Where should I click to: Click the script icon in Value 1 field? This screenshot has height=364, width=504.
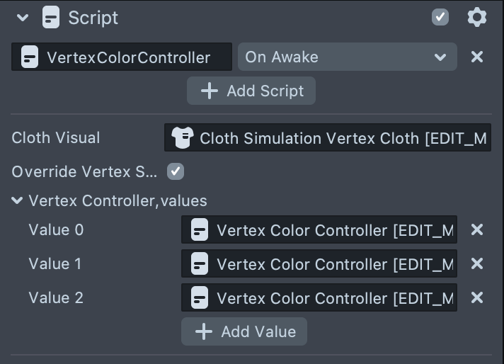pyautogui.click(x=200, y=264)
